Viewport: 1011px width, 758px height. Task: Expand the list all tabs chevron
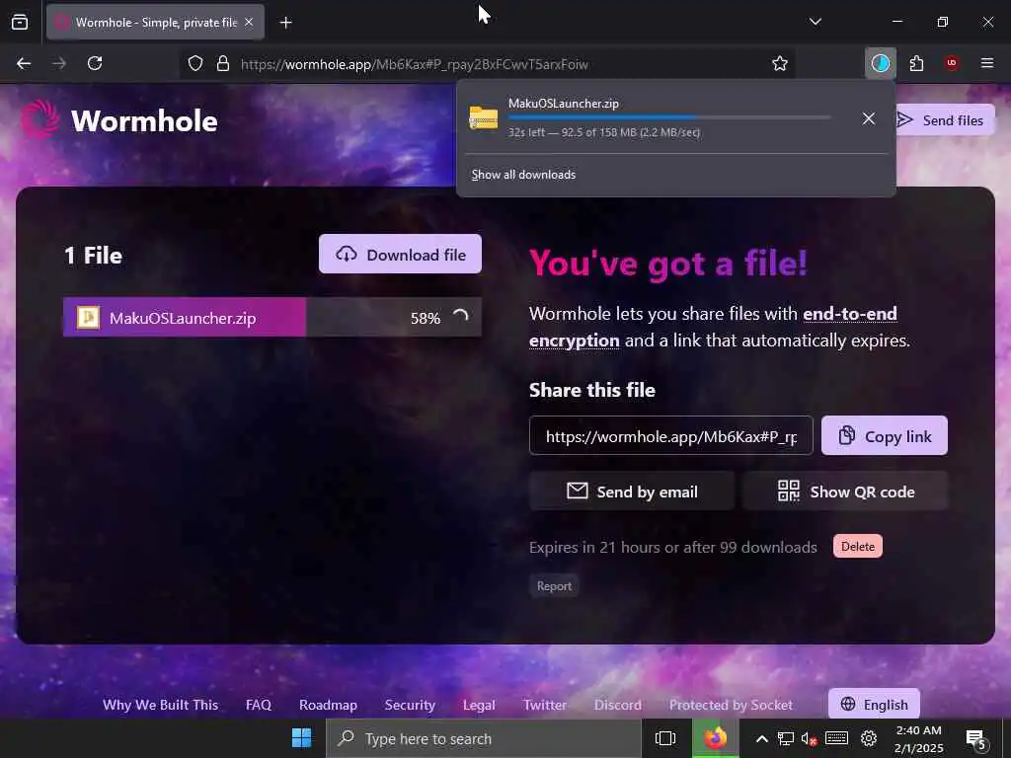(815, 22)
